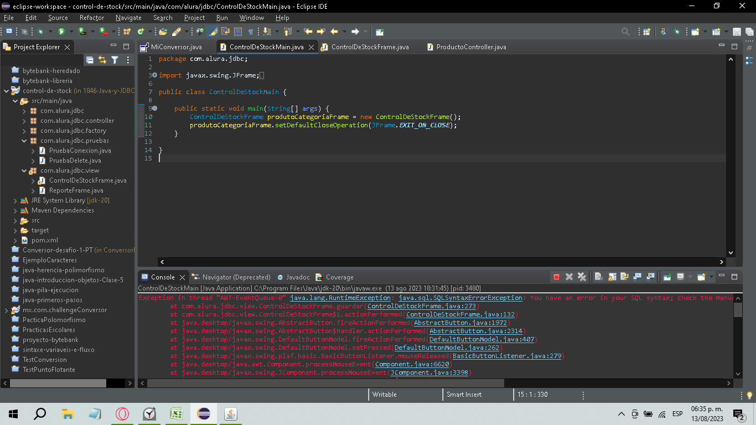
Task: Click the Project Explorer filter funnel icon
Action: pos(115,60)
